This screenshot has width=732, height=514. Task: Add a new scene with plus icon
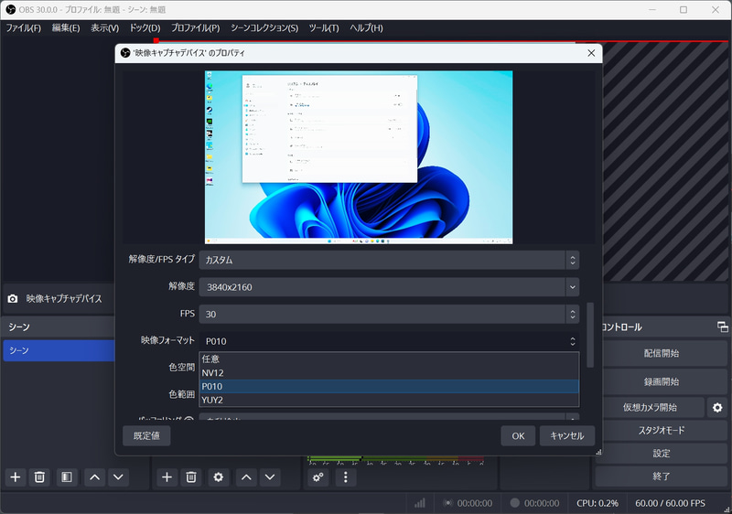(x=16, y=477)
